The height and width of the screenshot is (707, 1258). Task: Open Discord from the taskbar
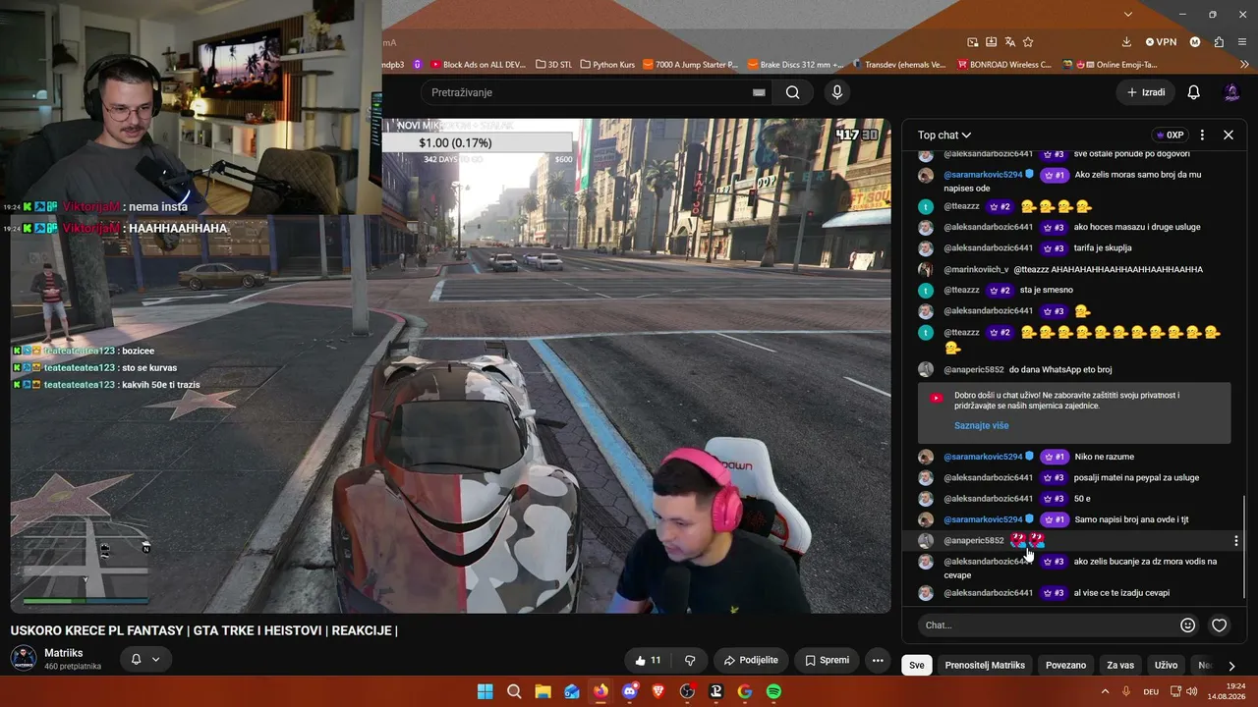point(630,691)
